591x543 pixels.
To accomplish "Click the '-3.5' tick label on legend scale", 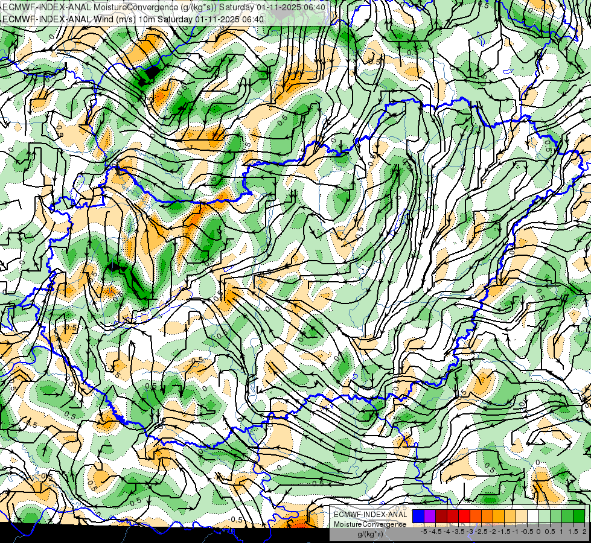I will click(458, 532).
